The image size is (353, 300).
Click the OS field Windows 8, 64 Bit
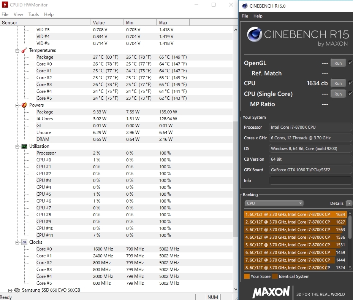pyautogui.click(x=310, y=148)
